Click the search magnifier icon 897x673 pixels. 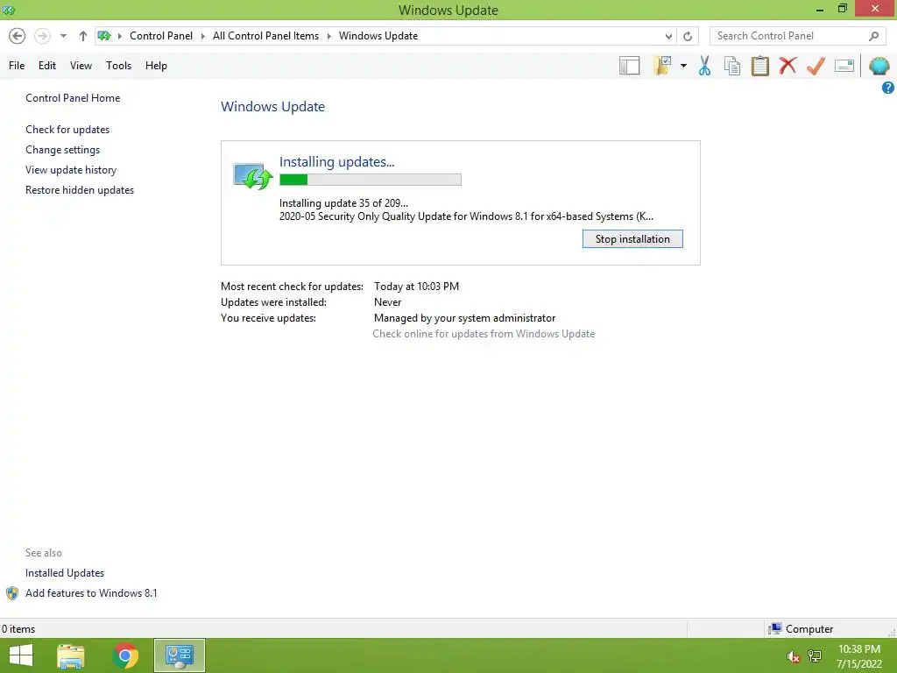[873, 36]
